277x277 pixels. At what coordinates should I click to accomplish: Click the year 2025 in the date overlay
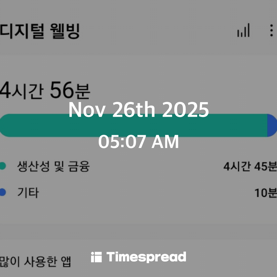[x=185, y=110]
